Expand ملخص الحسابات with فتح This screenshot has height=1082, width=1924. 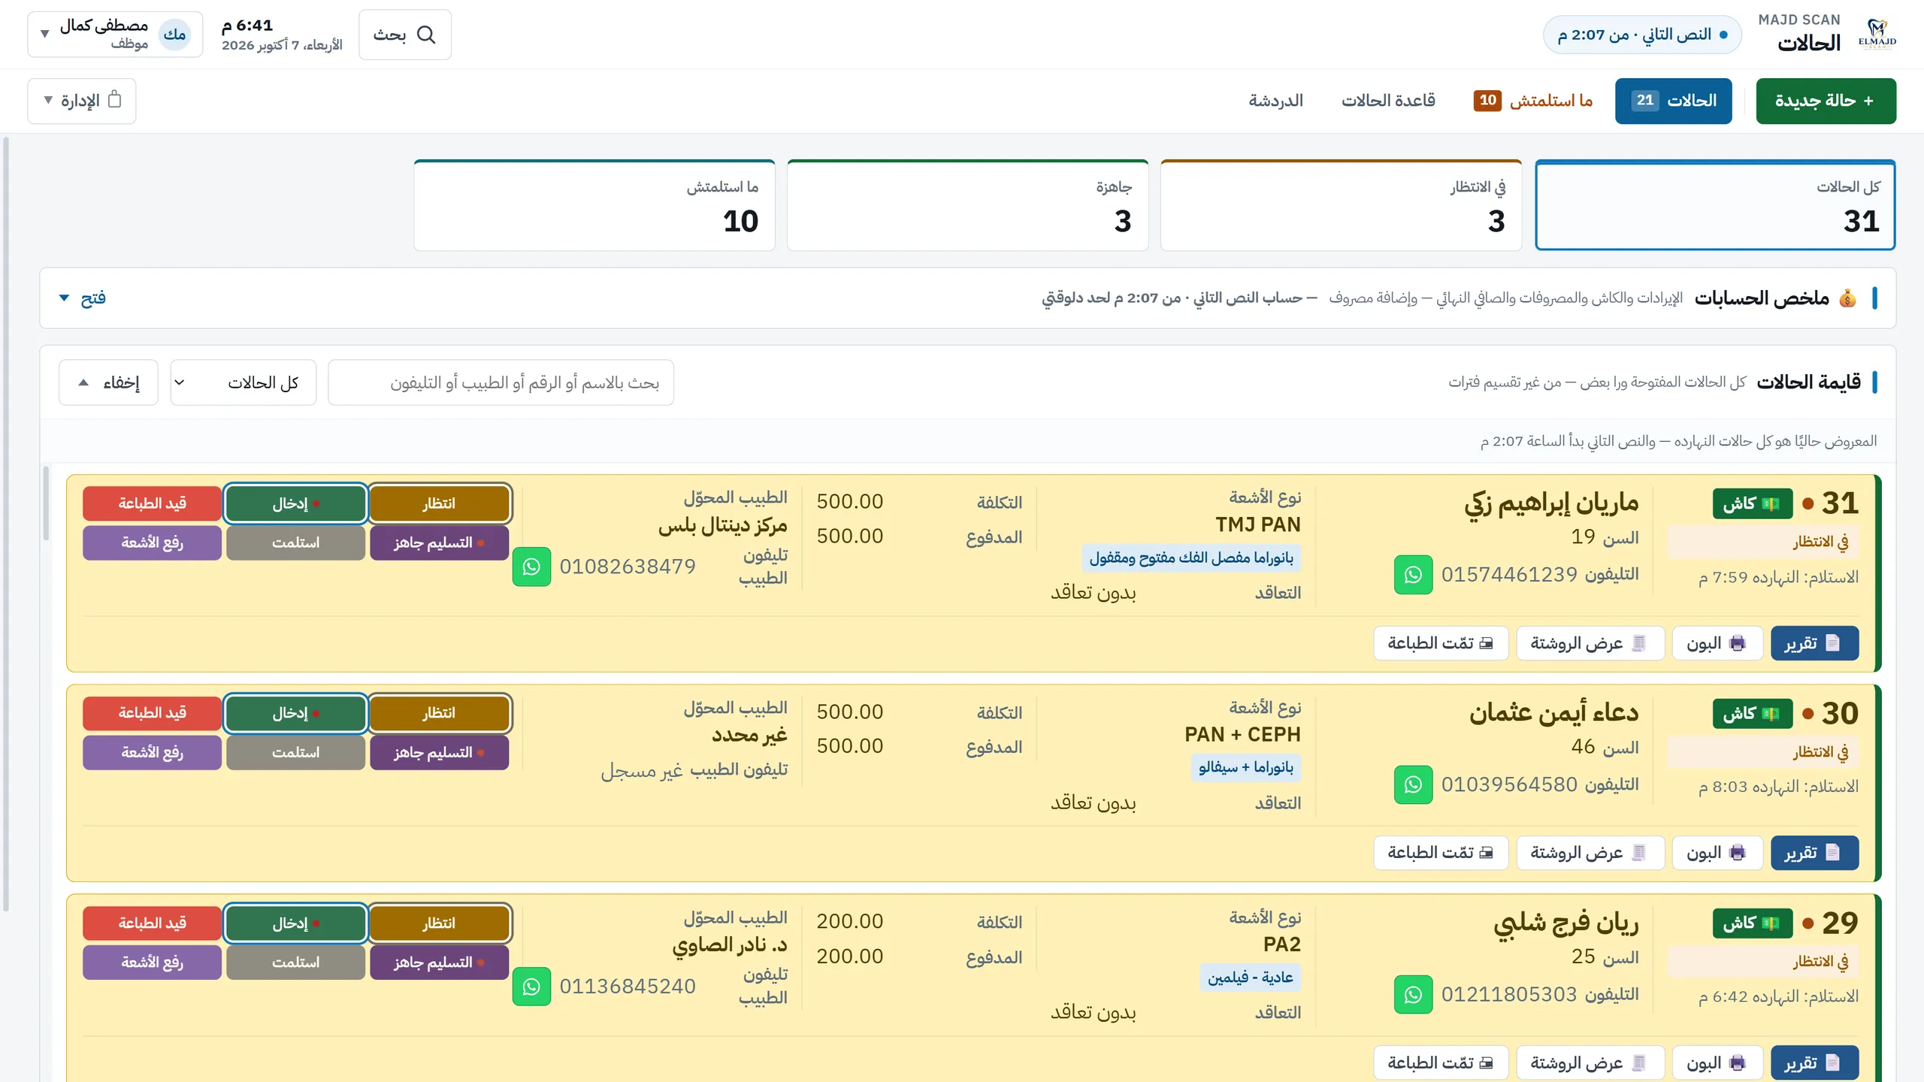tap(83, 298)
